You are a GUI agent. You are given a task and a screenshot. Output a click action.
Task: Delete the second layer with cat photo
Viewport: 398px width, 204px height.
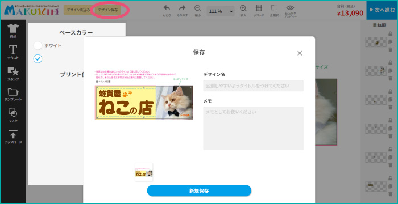pos(390,78)
